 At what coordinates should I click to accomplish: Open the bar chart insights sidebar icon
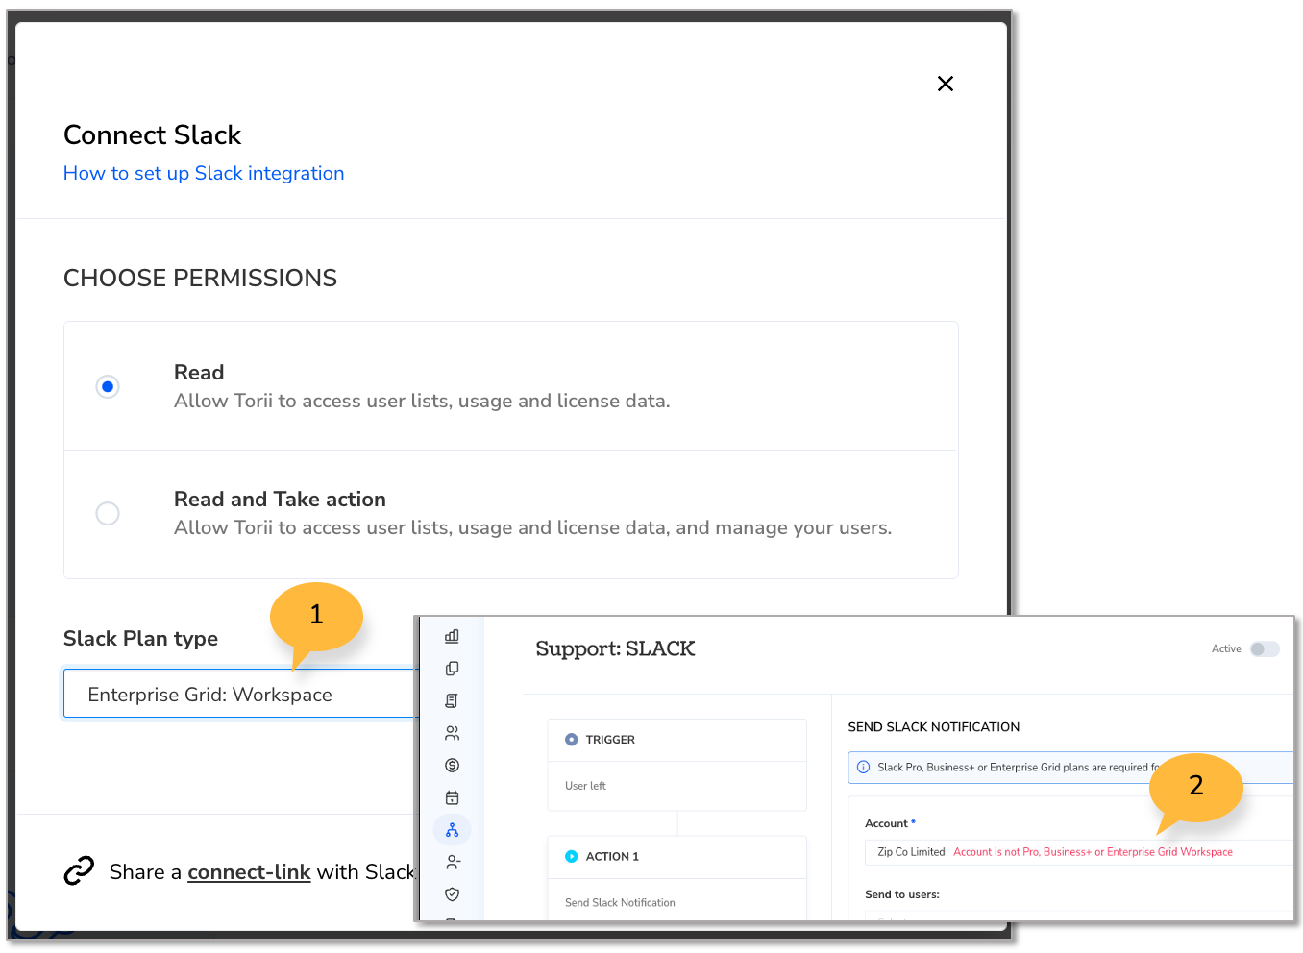point(452,636)
